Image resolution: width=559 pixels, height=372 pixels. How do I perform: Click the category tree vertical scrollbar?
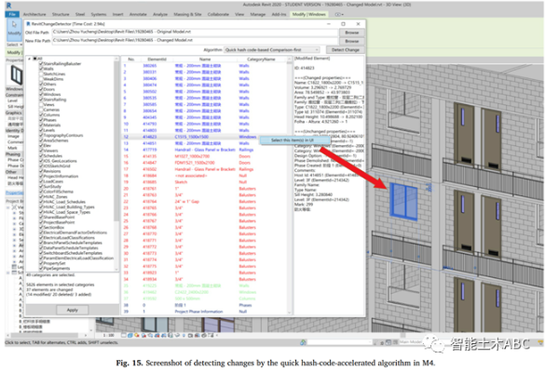point(116,164)
